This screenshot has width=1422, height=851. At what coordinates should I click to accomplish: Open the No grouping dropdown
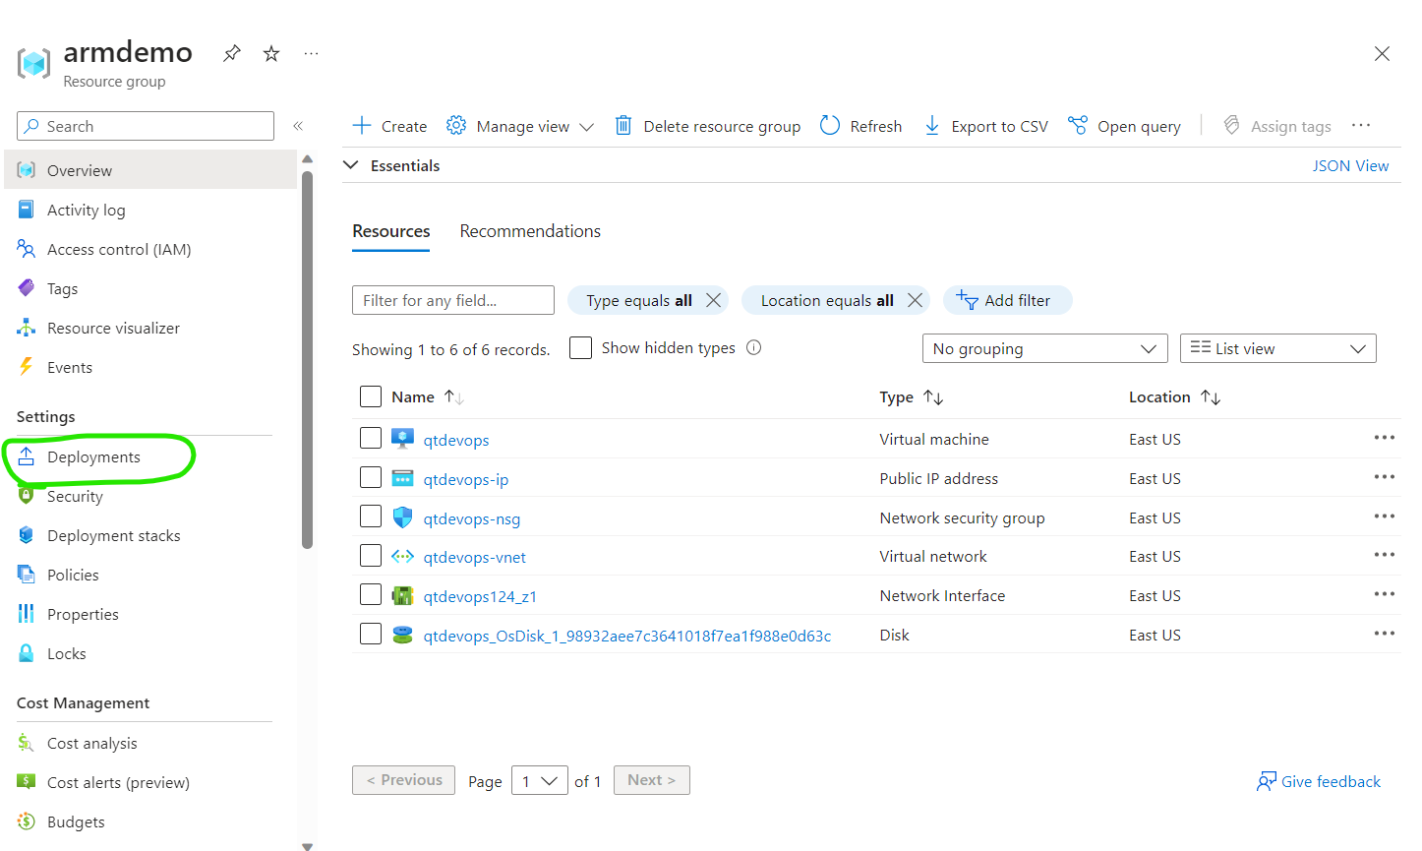(x=1044, y=348)
